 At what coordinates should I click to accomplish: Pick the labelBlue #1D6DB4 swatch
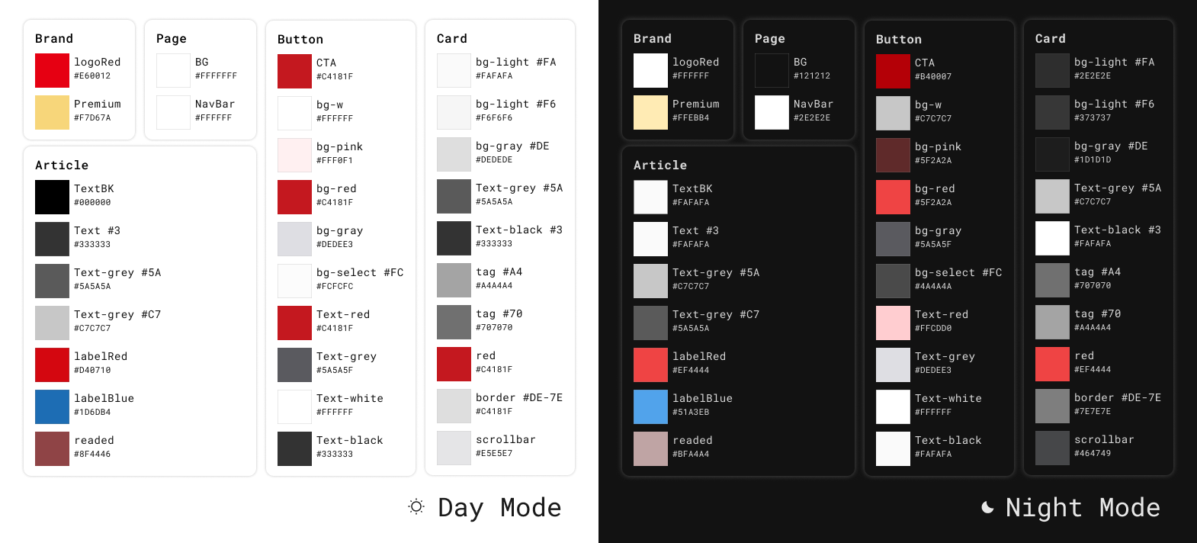coord(52,406)
